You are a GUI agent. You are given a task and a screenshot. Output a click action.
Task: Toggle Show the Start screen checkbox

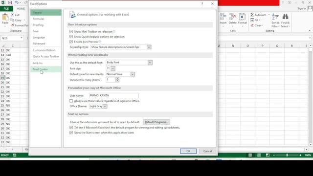[x=71, y=132]
